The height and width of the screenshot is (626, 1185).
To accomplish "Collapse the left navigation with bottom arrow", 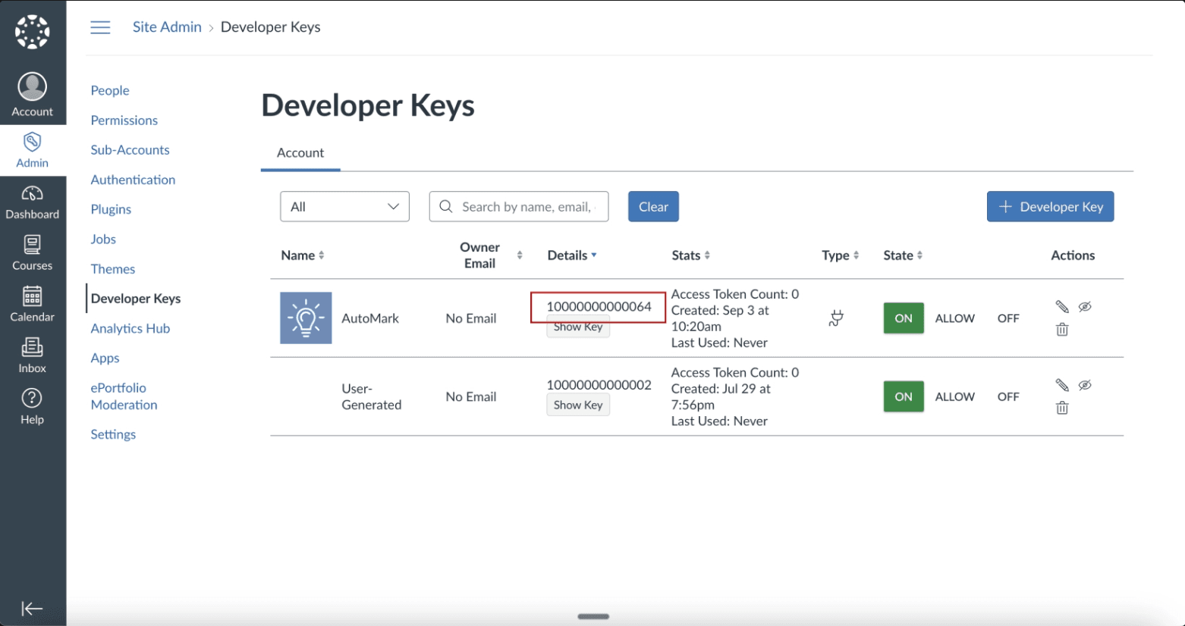I will click(x=32, y=609).
